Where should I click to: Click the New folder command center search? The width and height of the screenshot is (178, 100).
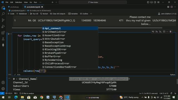93,2
